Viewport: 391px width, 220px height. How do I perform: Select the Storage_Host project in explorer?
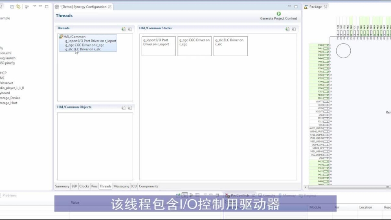9,103
